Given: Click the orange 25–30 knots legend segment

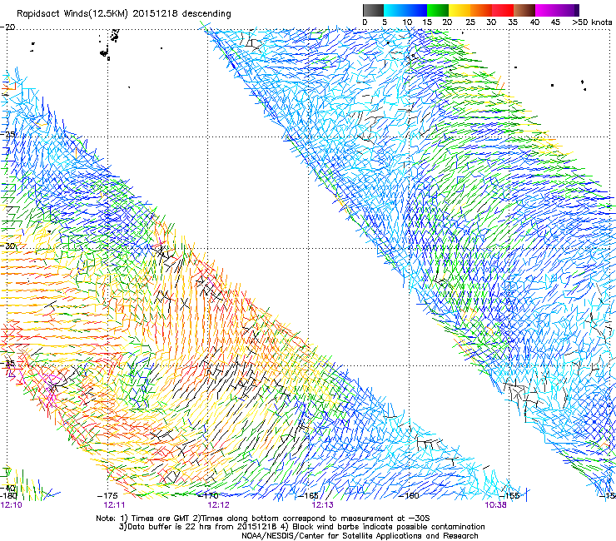Looking at the screenshot, I should 481,10.
